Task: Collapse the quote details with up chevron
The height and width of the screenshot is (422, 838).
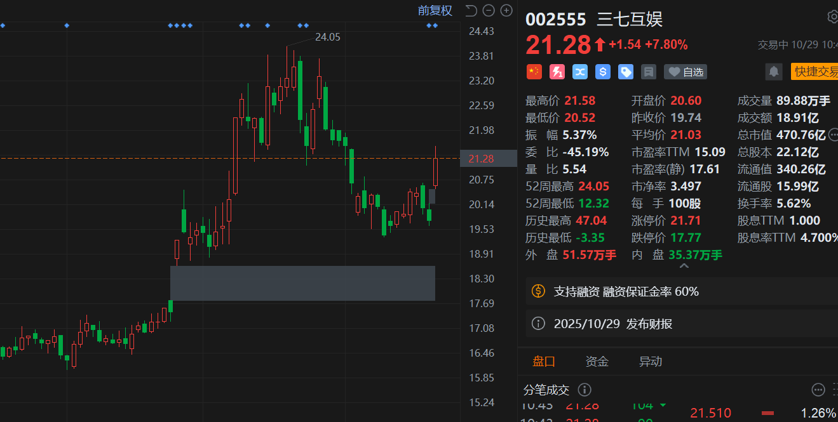Action: [684, 267]
